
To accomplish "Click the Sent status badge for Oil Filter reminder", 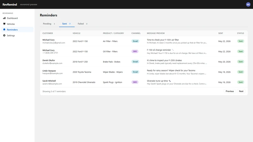I will tap(241, 51).
